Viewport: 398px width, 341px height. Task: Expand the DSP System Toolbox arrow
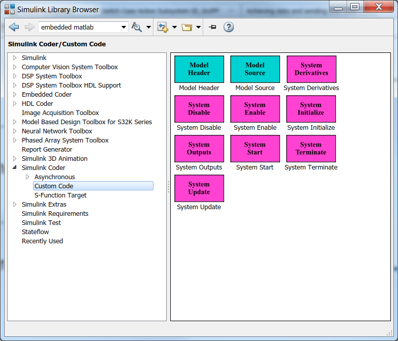coord(15,76)
